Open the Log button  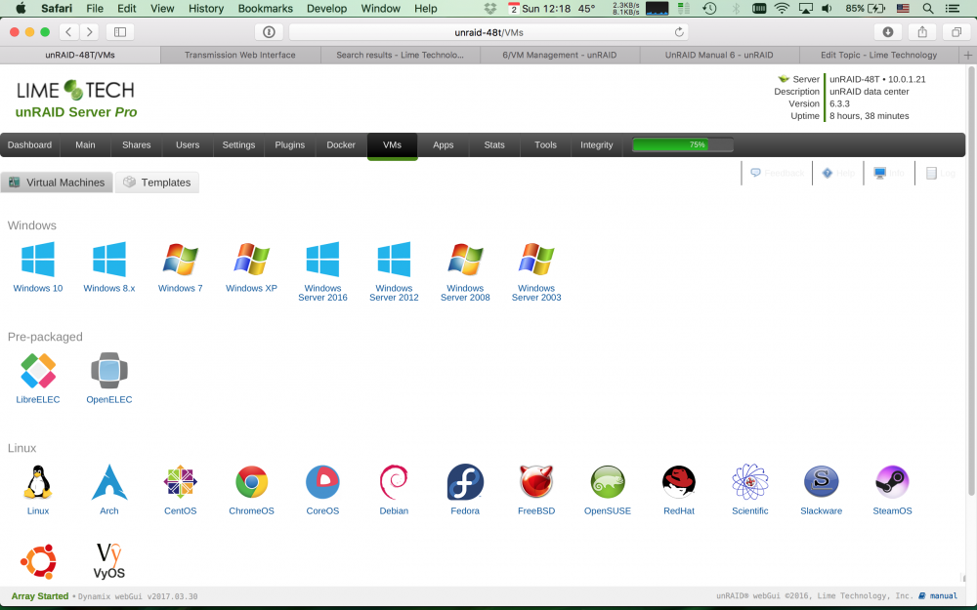click(940, 173)
